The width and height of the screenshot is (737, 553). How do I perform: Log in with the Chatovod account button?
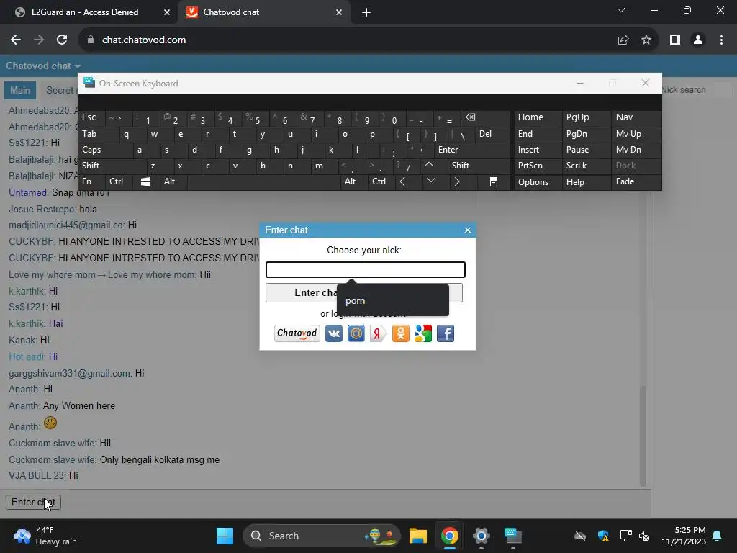coord(297,333)
